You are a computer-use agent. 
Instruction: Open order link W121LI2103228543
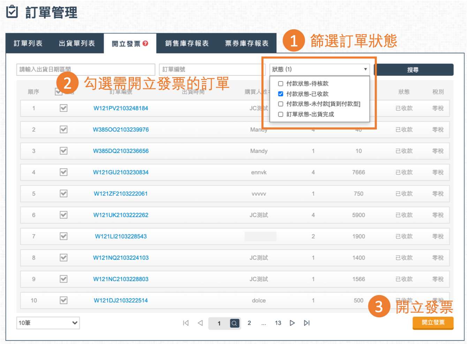point(121,236)
